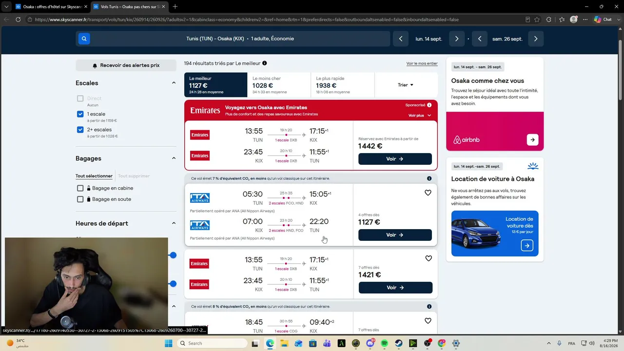Go to previous departure date arrow
The image size is (624, 351).
(401, 39)
